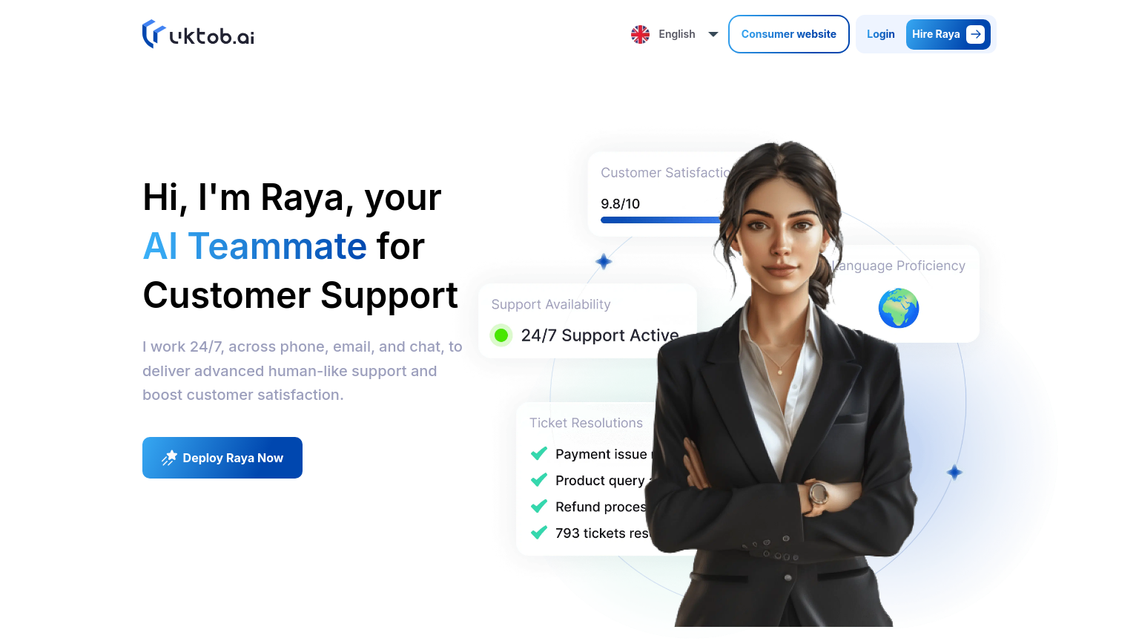This screenshot has height=641, width=1139.
Task: Click the Login link
Action: pos(881,34)
